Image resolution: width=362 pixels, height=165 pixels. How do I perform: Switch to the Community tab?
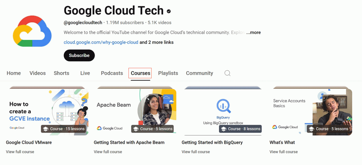[x=199, y=73]
